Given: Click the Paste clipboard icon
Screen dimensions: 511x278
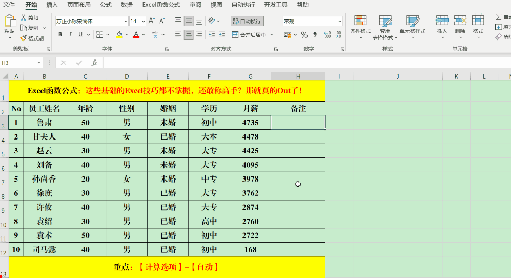Looking at the screenshot, I should 9,21.
